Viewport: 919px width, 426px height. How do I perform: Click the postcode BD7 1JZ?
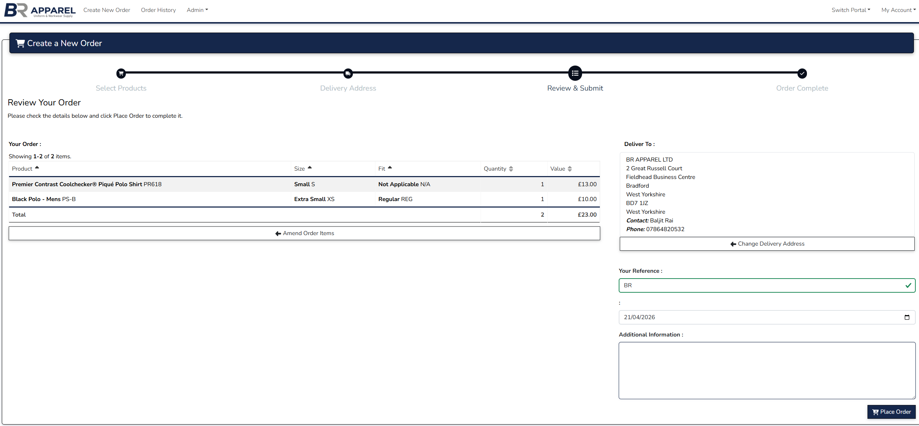(x=637, y=203)
